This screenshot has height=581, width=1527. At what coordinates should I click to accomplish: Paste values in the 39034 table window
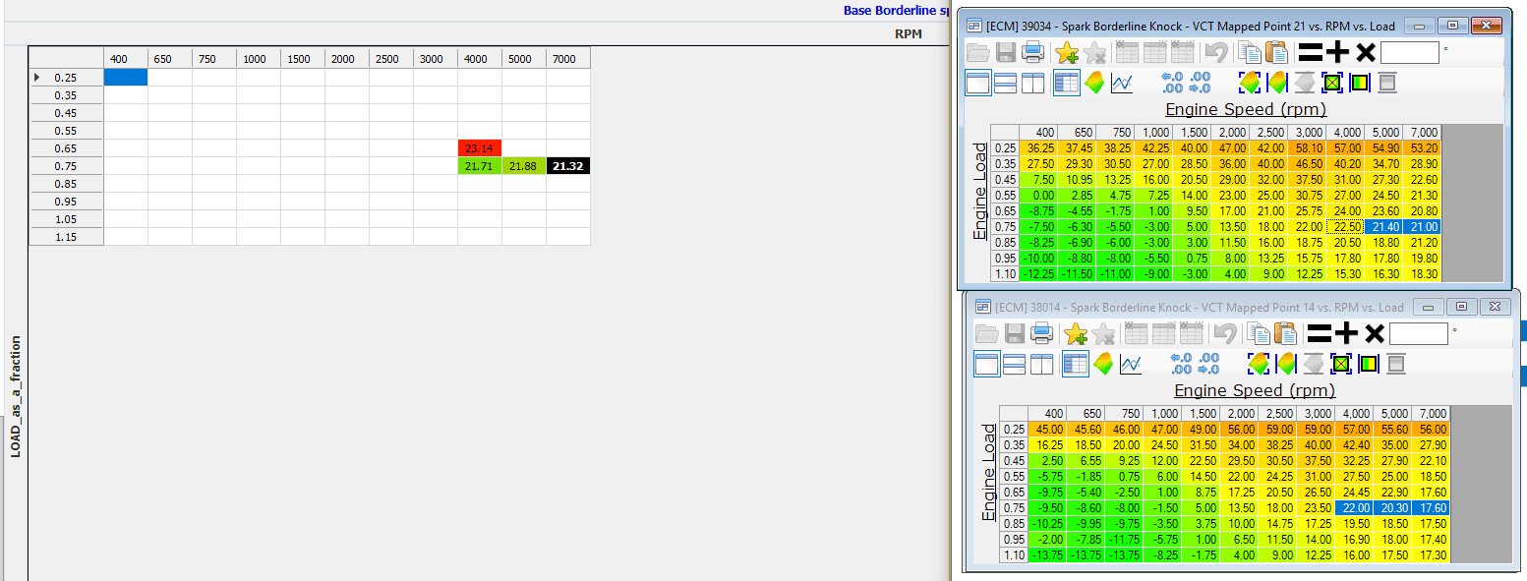click(x=1276, y=53)
